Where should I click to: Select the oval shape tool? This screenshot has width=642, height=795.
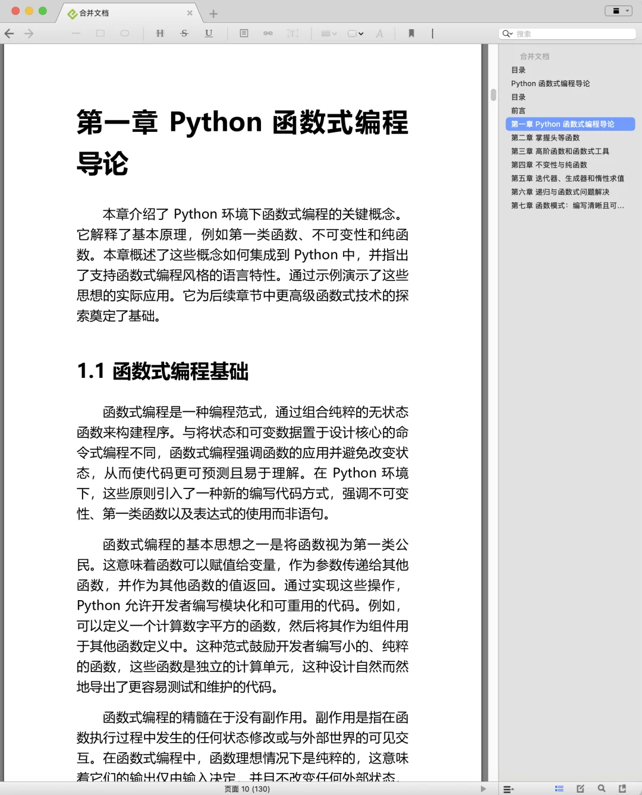pos(125,33)
